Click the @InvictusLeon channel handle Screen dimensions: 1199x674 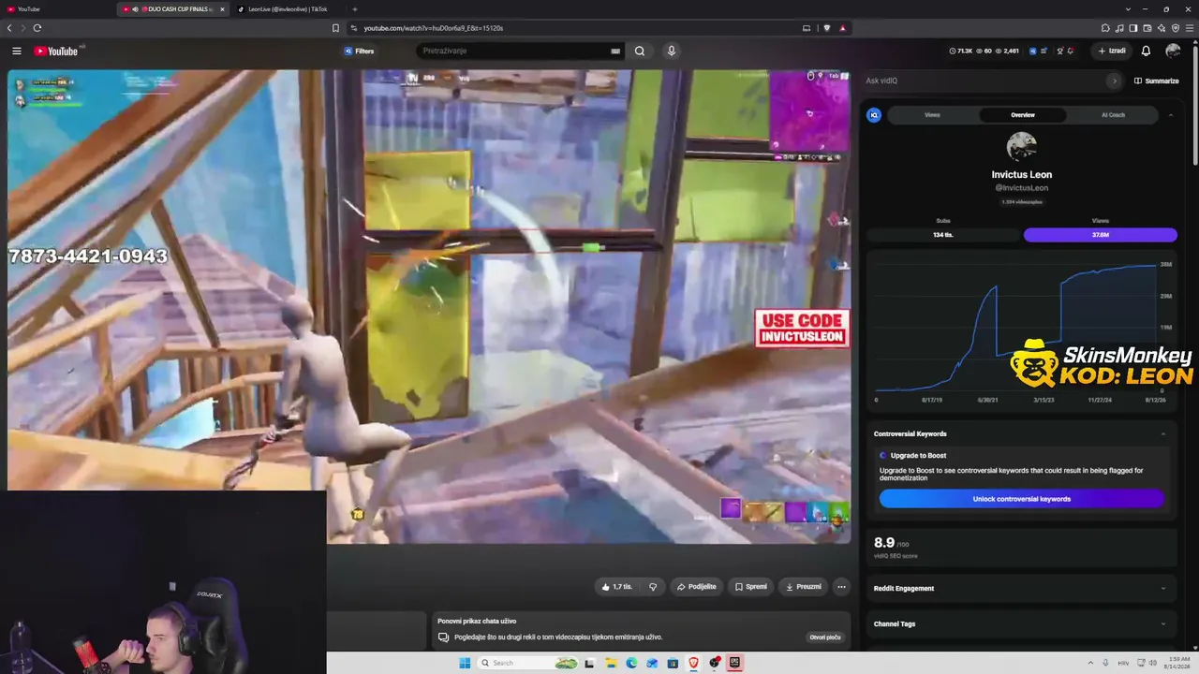[1021, 188]
